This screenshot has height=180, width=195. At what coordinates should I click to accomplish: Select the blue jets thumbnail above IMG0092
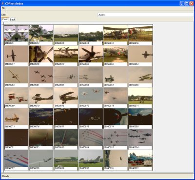pyautogui.click(x=140, y=159)
